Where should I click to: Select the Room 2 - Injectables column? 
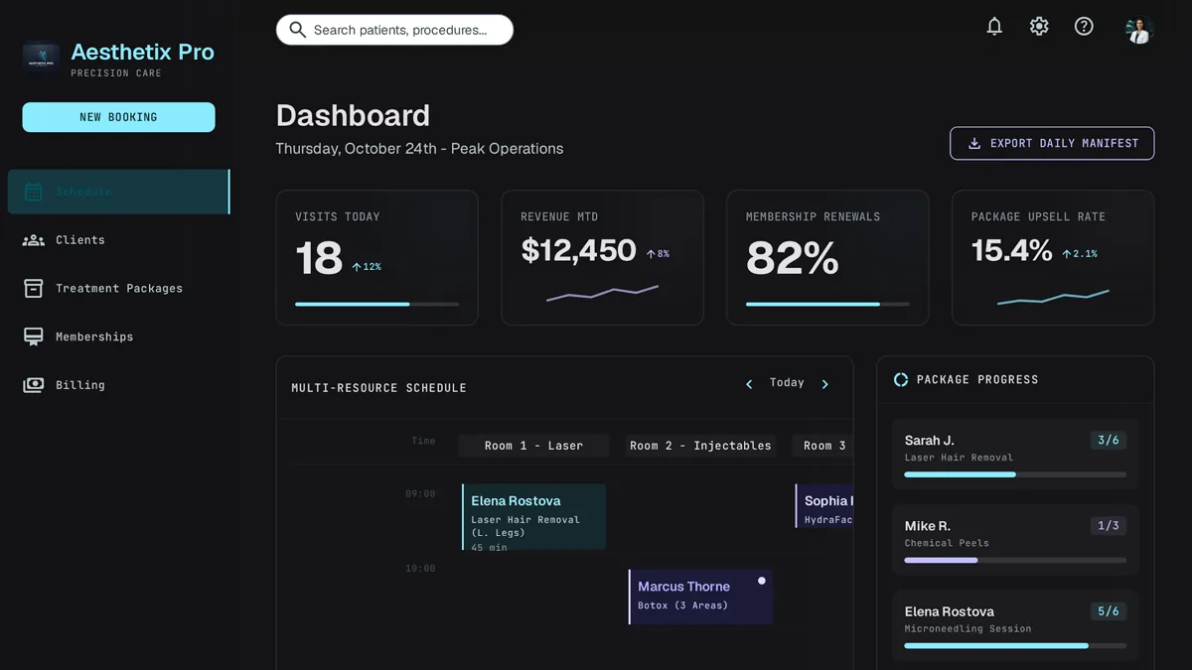(x=700, y=446)
